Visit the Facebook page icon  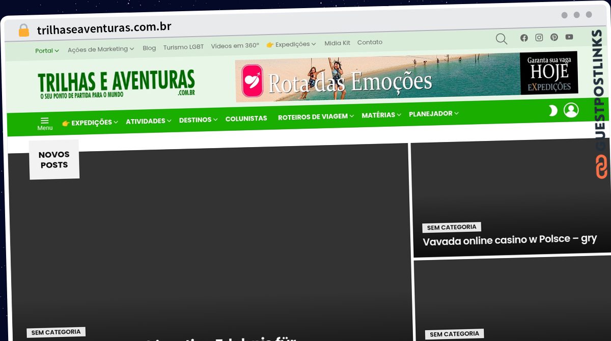tap(524, 38)
